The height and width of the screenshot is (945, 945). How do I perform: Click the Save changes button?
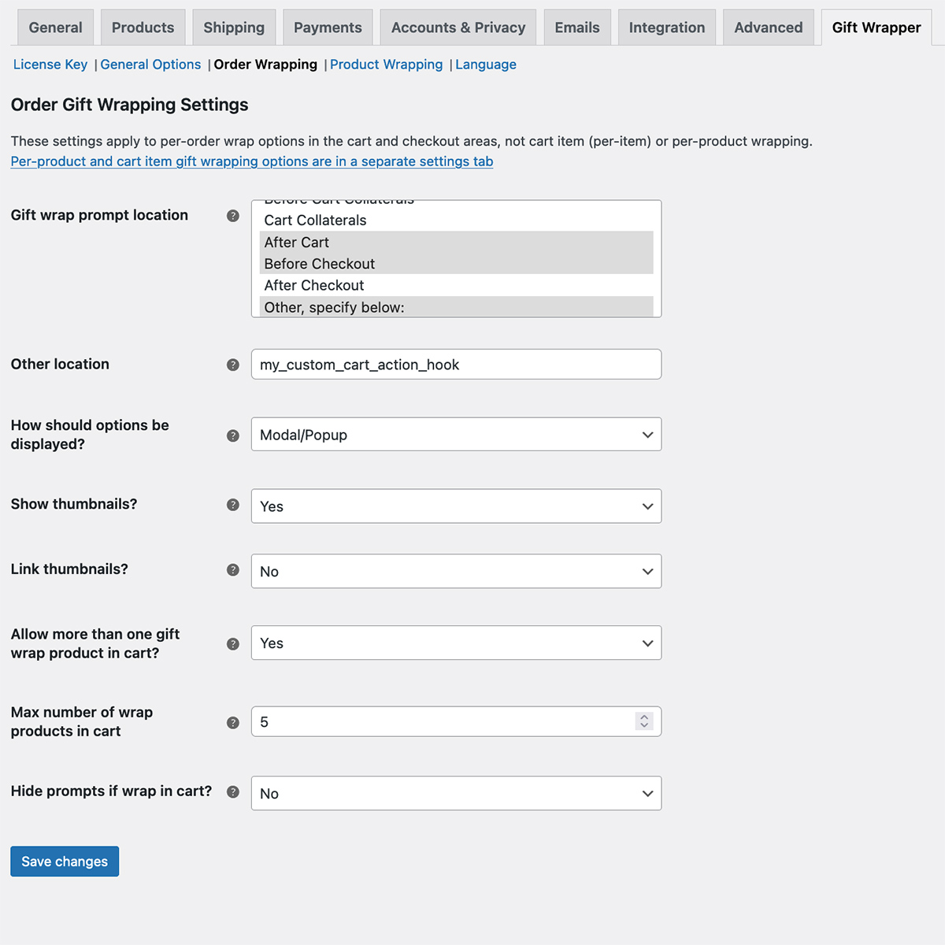[65, 862]
